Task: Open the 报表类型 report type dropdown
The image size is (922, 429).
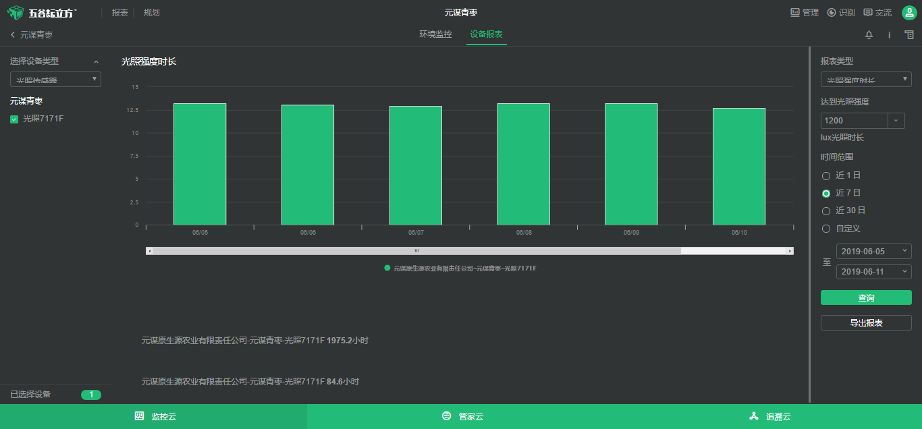Action: tap(866, 80)
